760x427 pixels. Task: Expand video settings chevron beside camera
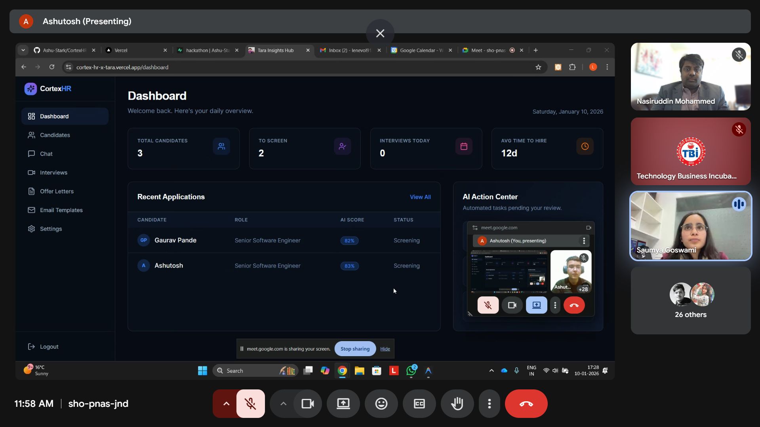[283, 404]
